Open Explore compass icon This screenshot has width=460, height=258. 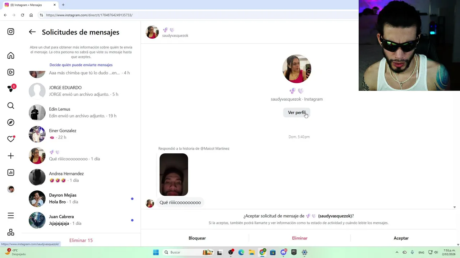click(x=11, y=122)
